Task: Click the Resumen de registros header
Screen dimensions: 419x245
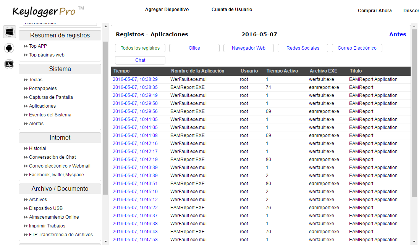Action: tap(60, 35)
